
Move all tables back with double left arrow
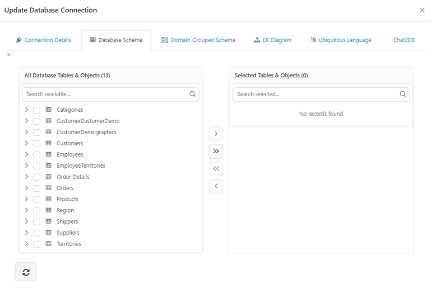pyautogui.click(x=216, y=169)
